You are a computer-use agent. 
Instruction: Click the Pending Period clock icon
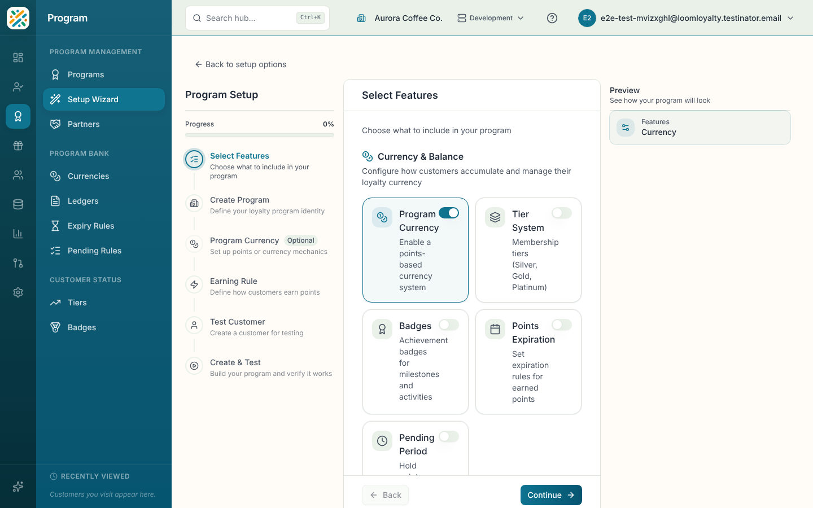click(382, 441)
